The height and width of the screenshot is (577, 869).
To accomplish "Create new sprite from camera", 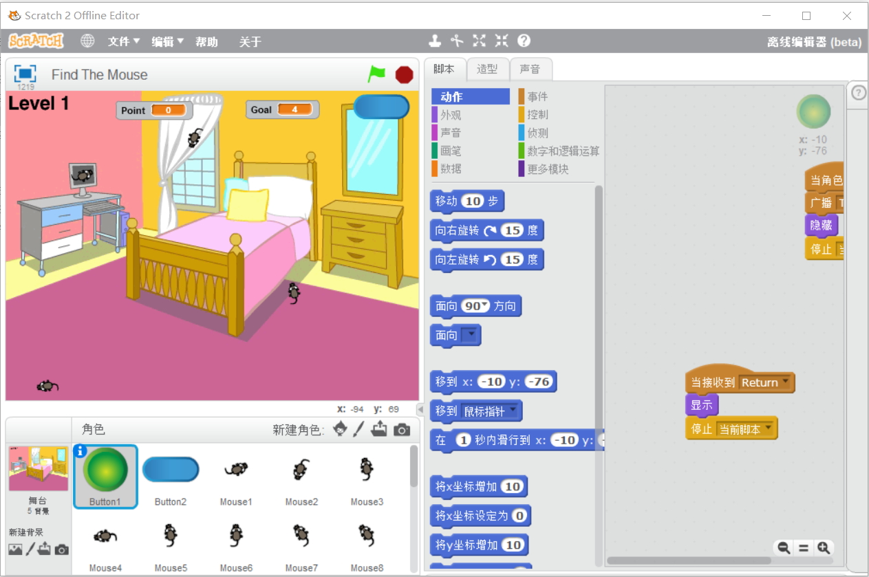I will [402, 431].
